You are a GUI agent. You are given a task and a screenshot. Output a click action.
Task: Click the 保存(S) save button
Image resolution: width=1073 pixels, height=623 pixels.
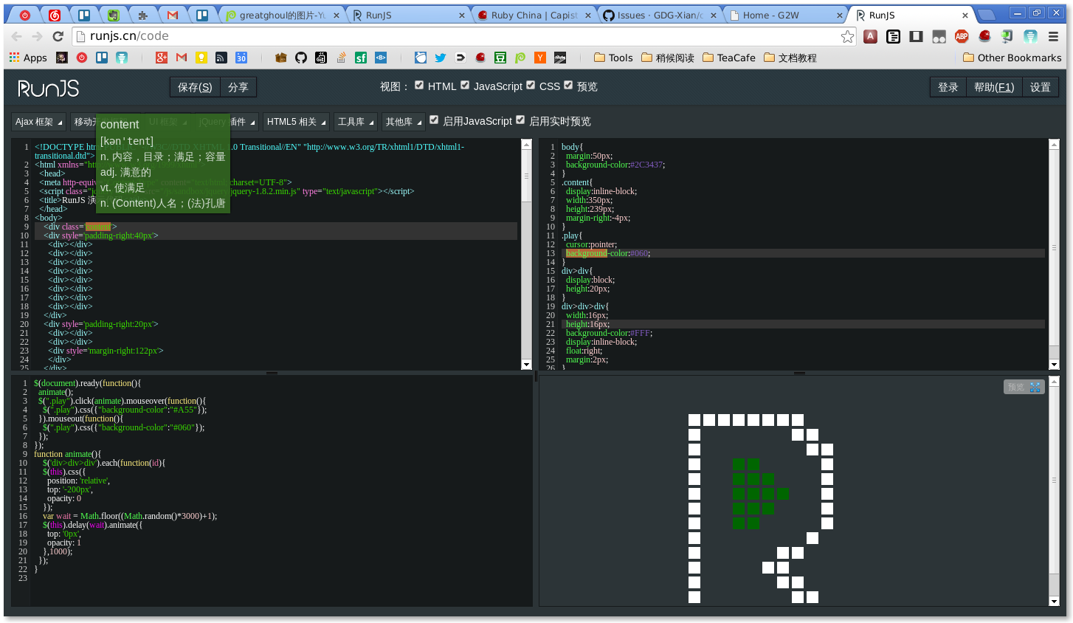point(195,87)
